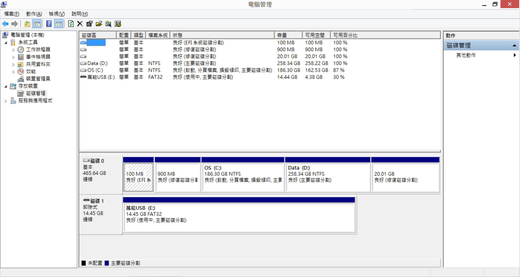
Task: Click the Properties toolbar icon
Action: [89, 24]
